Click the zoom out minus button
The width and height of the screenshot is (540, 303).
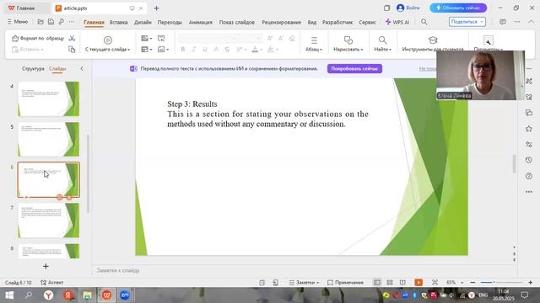point(472,283)
